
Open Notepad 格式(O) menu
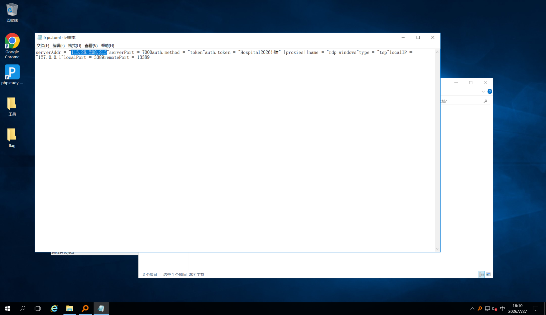pos(74,46)
